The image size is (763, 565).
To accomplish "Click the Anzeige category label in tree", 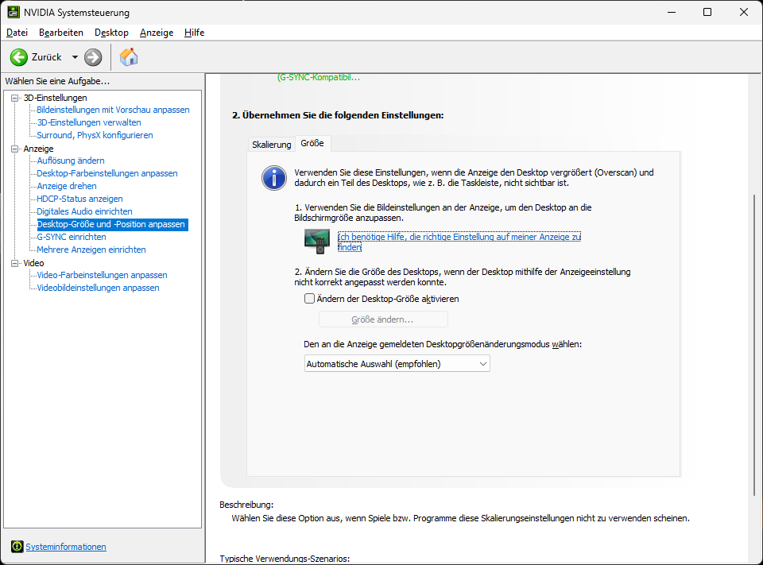I will coord(38,149).
